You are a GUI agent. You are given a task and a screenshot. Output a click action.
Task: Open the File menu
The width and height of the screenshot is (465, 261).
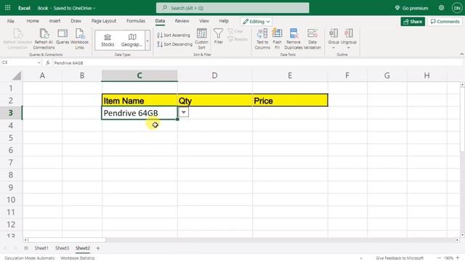pyautogui.click(x=11, y=21)
